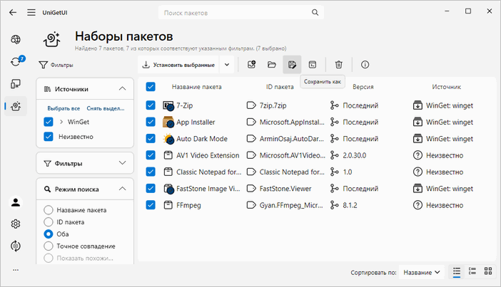The width and height of the screenshot is (501, 287).
Task: Sort by Версия column header
Action: 363,87
